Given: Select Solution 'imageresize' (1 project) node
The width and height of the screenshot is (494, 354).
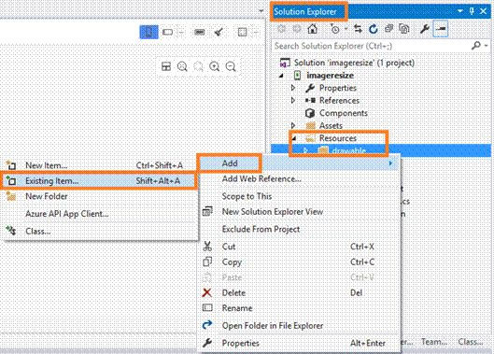Looking at the screenshot, I should pos(354,63).
